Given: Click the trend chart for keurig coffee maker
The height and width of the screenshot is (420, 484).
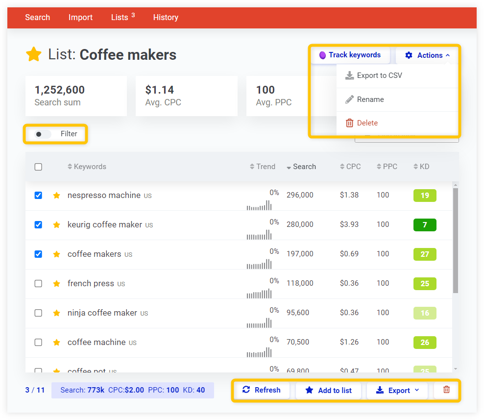Looking at the screenshot, I should click(x=259, y=235).
